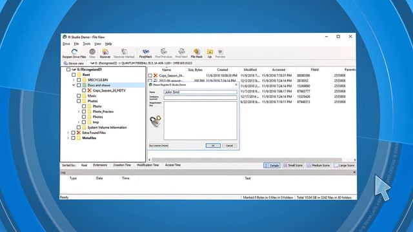413x232 pixels.
Task: Click the Company input field
Action: tap(200, 97)
